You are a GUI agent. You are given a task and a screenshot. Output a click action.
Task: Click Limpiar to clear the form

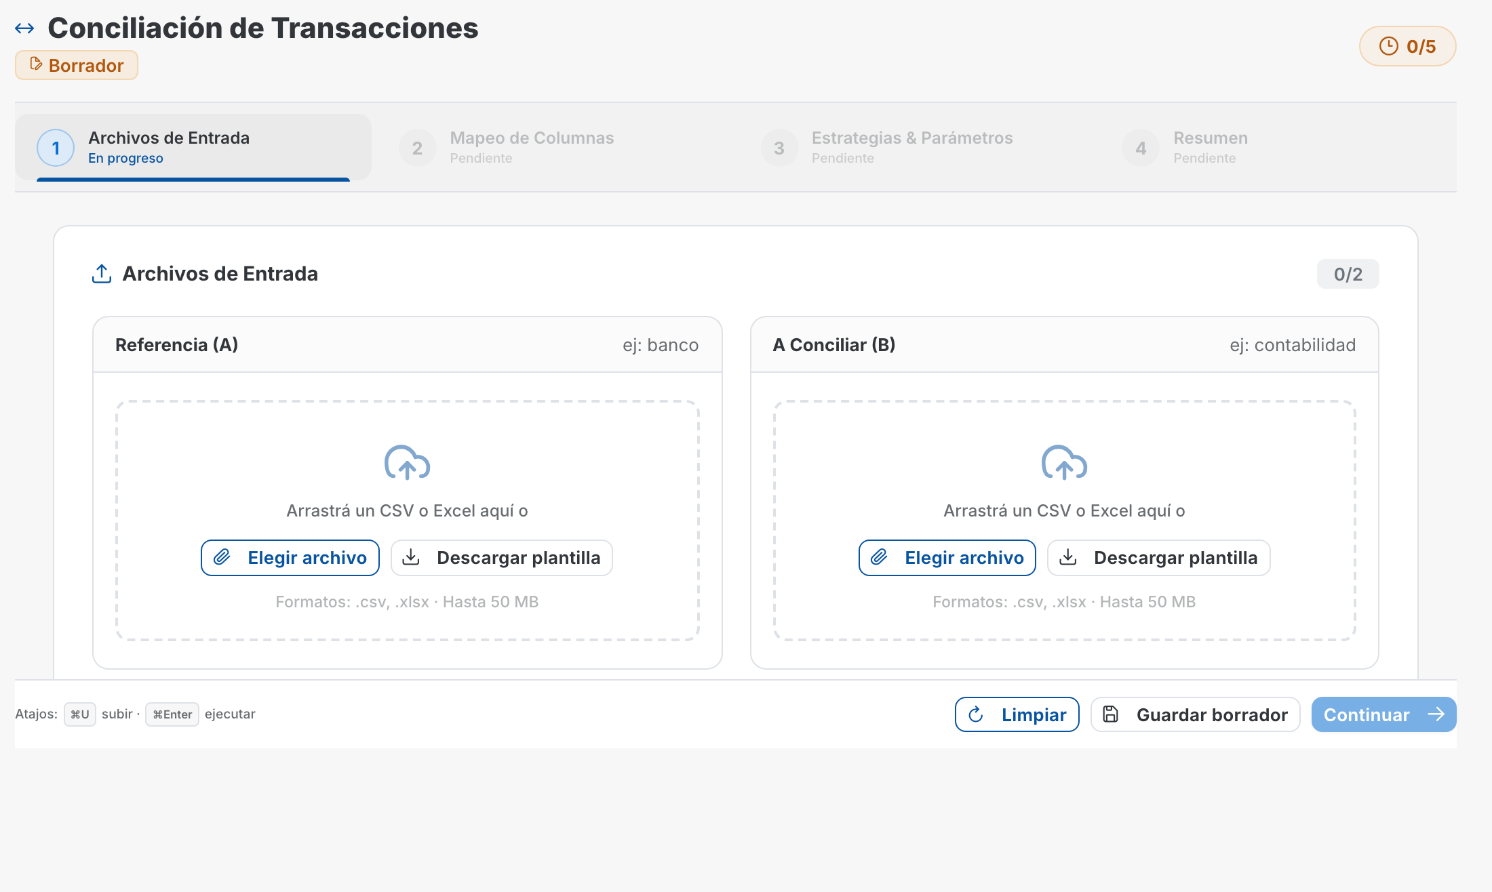1017,714
